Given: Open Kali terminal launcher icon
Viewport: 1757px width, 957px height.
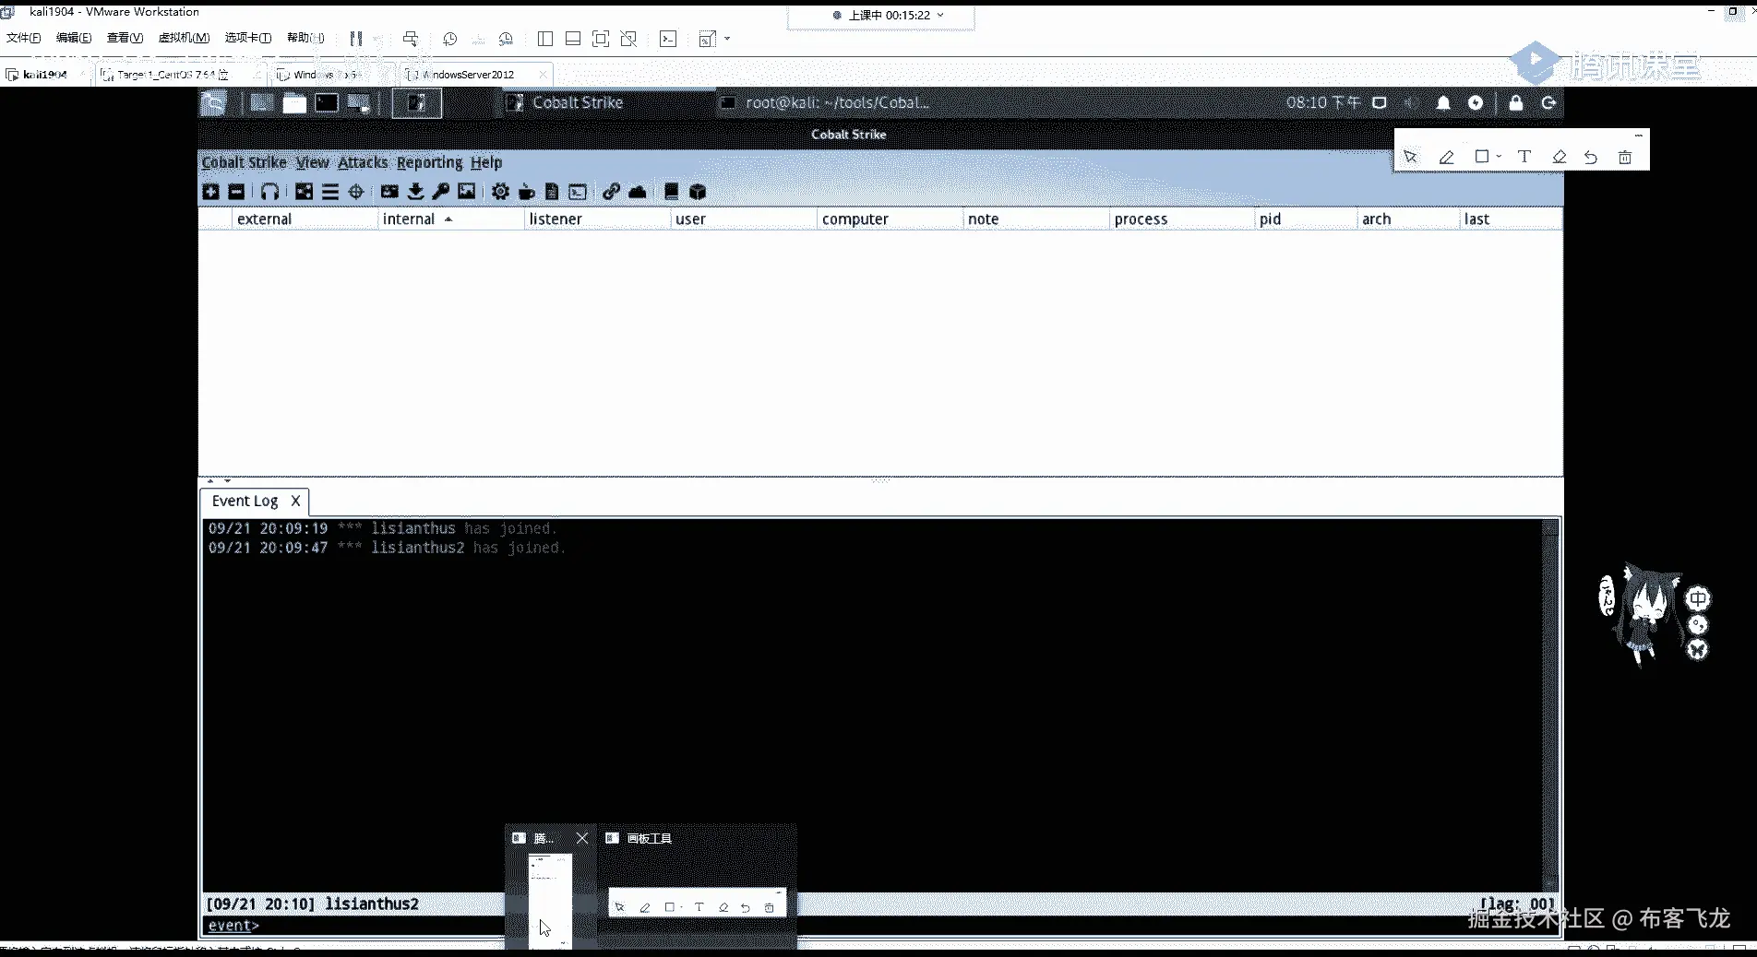Looking at the screenshot, I should [327, 103].
